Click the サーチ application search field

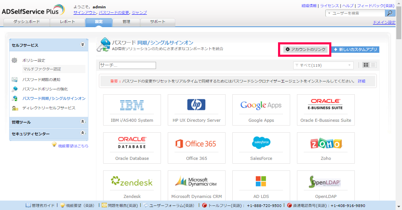127,65
